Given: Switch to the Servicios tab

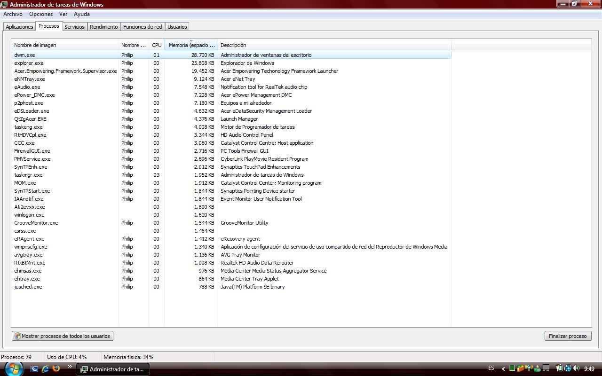Looking at the screenshot, I should pyautogui.click(x=74, y=27).
